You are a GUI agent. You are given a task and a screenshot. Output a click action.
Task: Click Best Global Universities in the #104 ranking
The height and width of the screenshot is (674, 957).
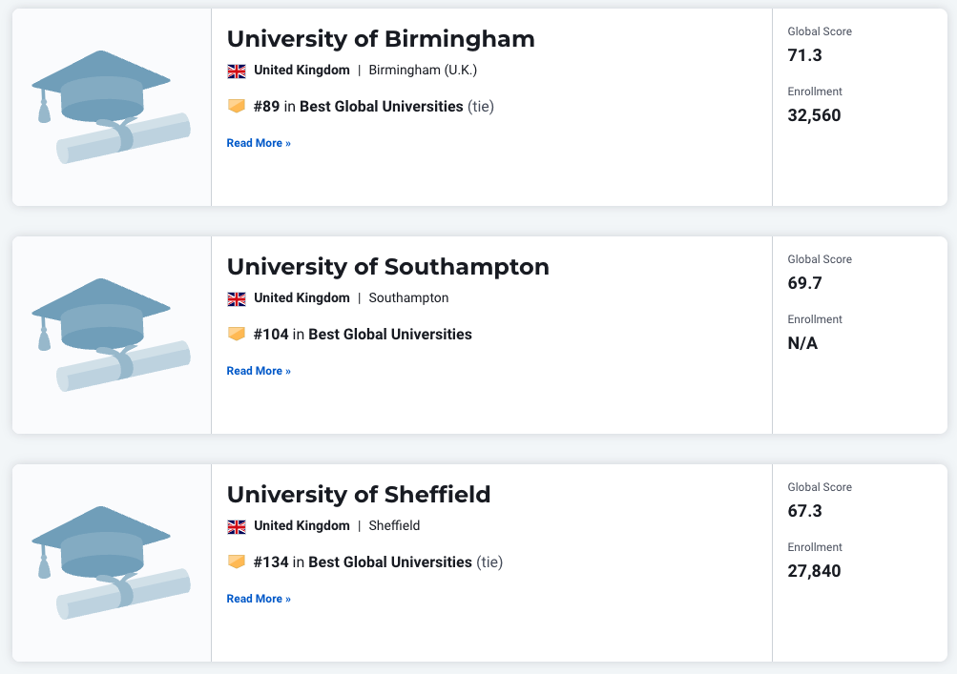click(390, 335)
